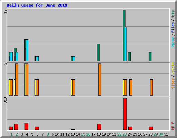177x138 pixels.
Task: Click the yellow visits bar for day 4
Action: (25, 79)
